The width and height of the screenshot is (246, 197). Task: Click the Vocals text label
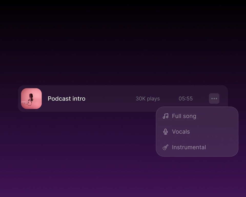pos(181,132)
